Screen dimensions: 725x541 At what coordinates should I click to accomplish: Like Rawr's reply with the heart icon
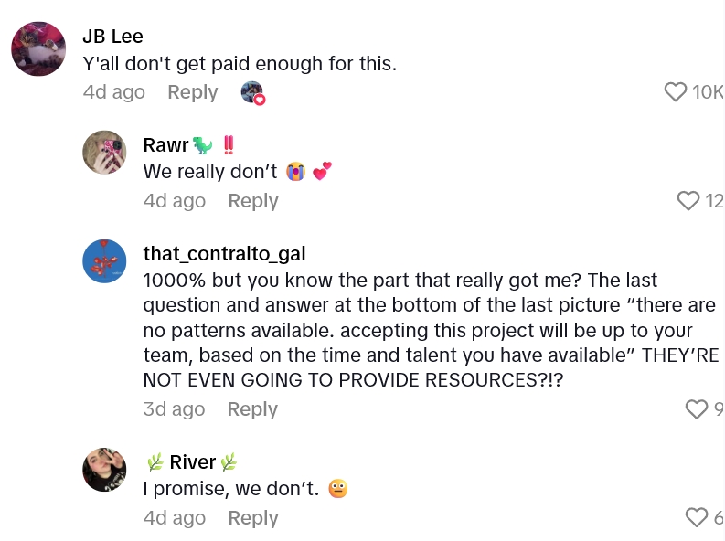[x=688, y=201]
